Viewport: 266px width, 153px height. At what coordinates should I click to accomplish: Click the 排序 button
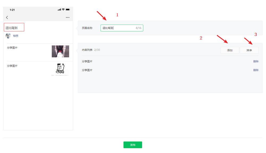pos(249,50)
